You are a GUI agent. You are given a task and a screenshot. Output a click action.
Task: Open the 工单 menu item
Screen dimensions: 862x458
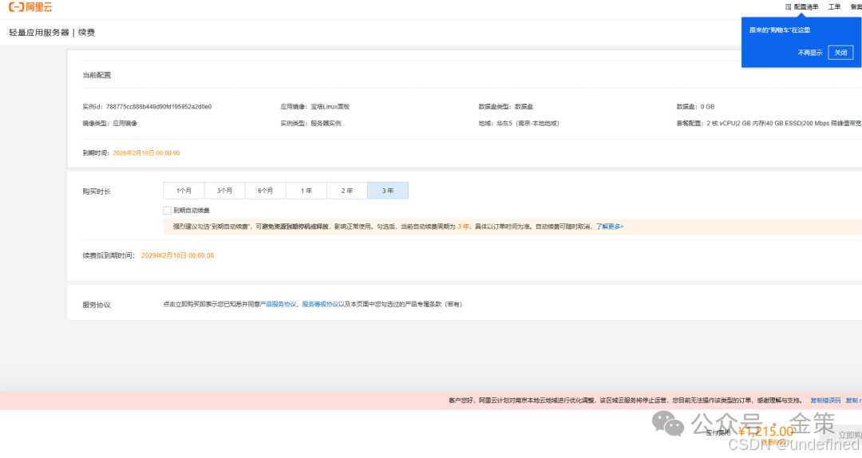coord(834,6)
